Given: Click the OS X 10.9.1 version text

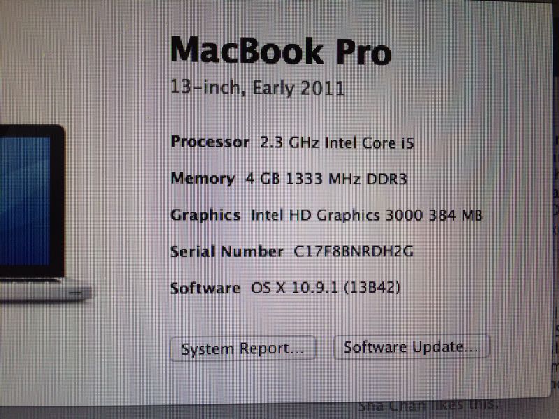Looking at the screenshot, I should (x=294, y=288).
